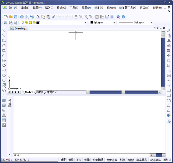
Task: Open the 编辑(E) menu
Action: point(25,8)
